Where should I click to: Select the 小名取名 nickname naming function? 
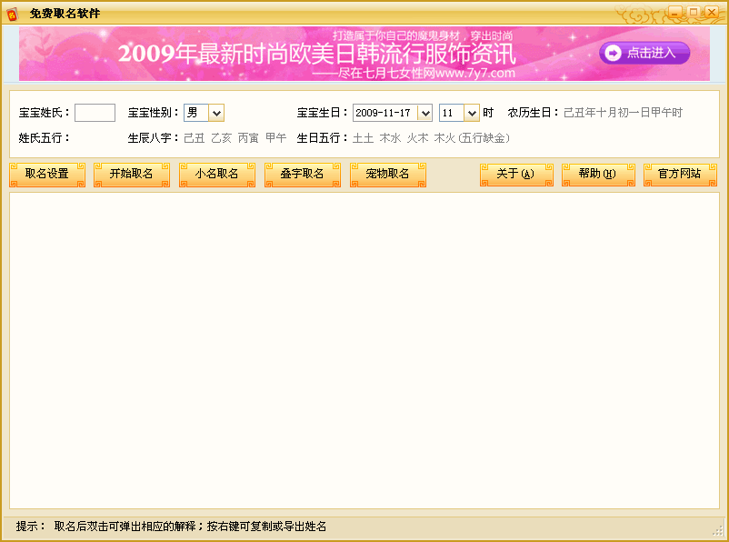(x=216, y=174)
